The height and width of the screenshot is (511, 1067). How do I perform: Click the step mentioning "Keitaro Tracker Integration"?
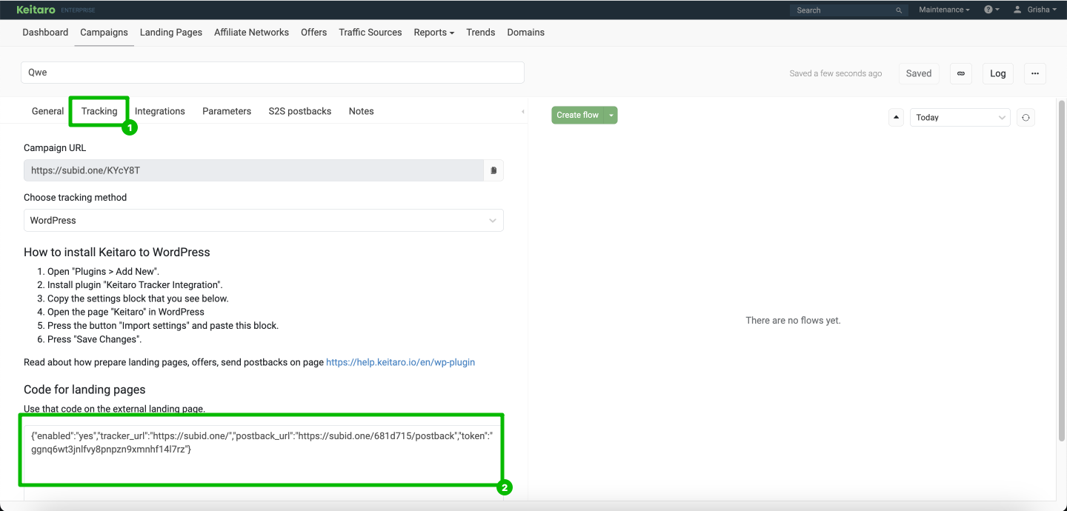[x=136, y=285]
